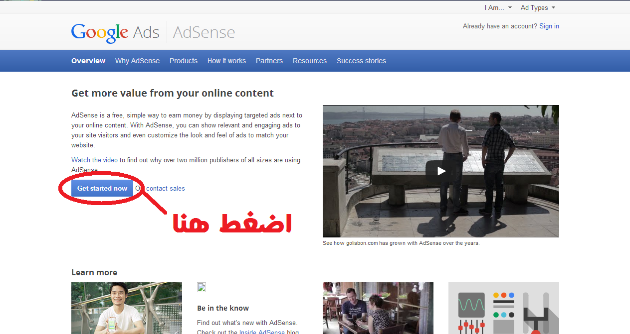Screen dimensions: 630x334
Task: Click the Watch the video link
Action: point(94,160)
